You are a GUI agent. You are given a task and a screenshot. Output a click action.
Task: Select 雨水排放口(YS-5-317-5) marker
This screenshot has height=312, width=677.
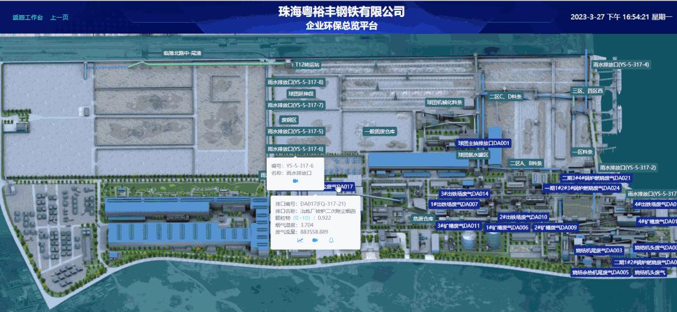296,131
